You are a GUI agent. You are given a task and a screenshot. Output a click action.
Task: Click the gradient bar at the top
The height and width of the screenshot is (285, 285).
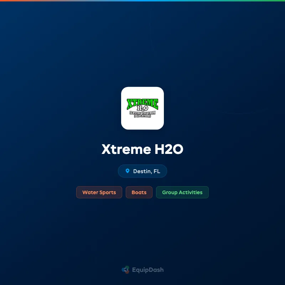[x=142, y=1]
